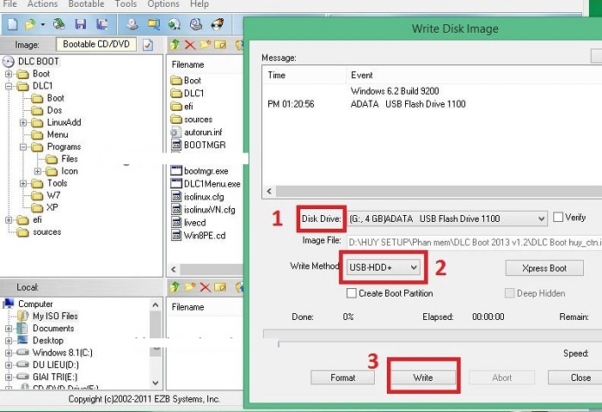Tick the Create Boot Partition checkbox
This screenshot has width=602, height=412.
pyautogui.click(x=351, y=293)
